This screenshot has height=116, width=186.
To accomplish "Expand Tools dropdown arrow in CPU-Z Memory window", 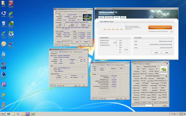I will click(x=121, y=98).
